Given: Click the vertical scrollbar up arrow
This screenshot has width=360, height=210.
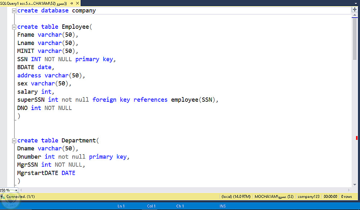Looking at the screenshot, I should click(x=355, y=15).
